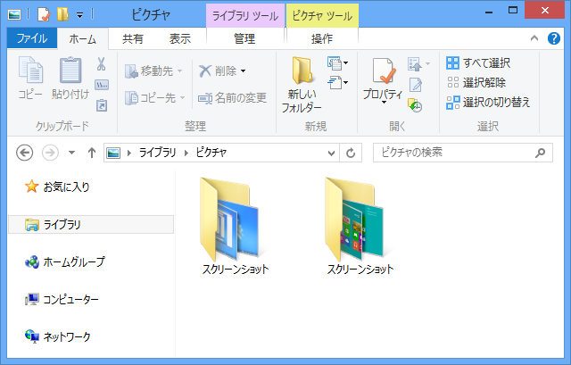
Task: Click the Properties (プロパティ) checkmark icon
Action: (383, 71)
